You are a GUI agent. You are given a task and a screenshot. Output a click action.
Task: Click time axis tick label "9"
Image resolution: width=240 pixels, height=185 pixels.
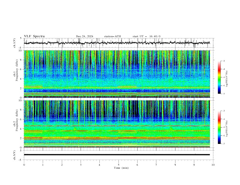(194, 165)
